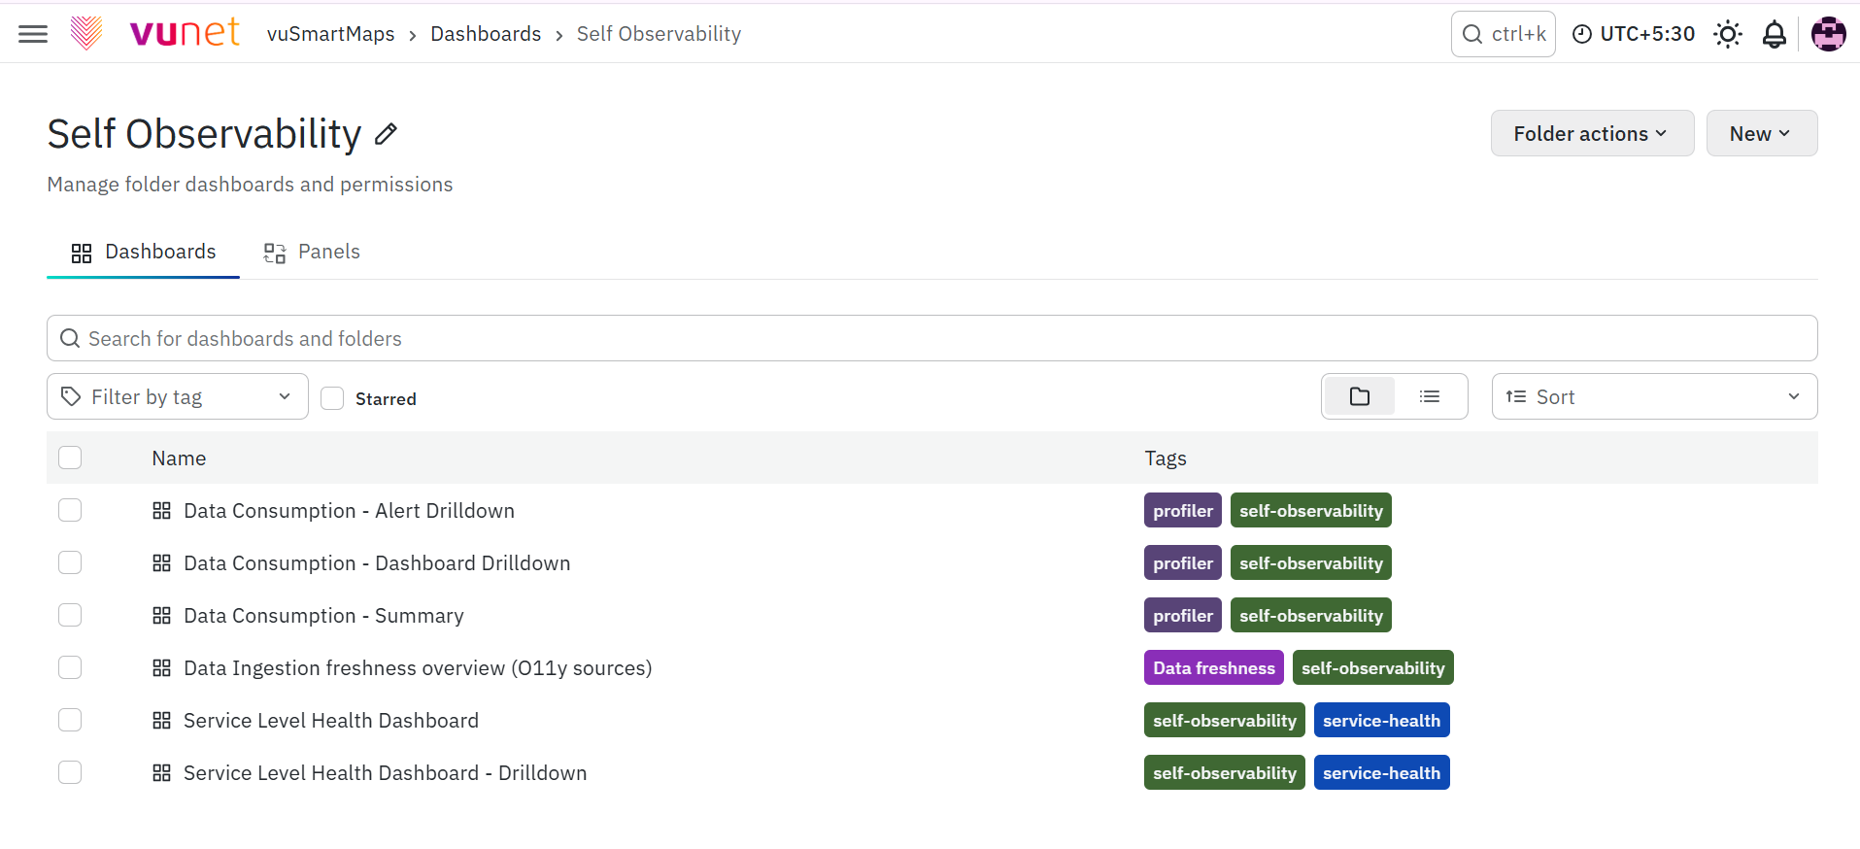
Task: Select the folder view icon
Action: coord(1359,396)
